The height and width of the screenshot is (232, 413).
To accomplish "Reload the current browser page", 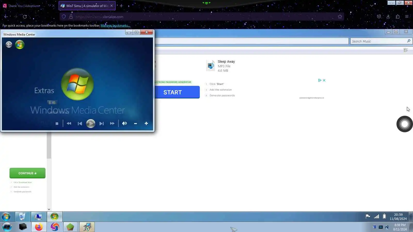I will tap(25, 16).
